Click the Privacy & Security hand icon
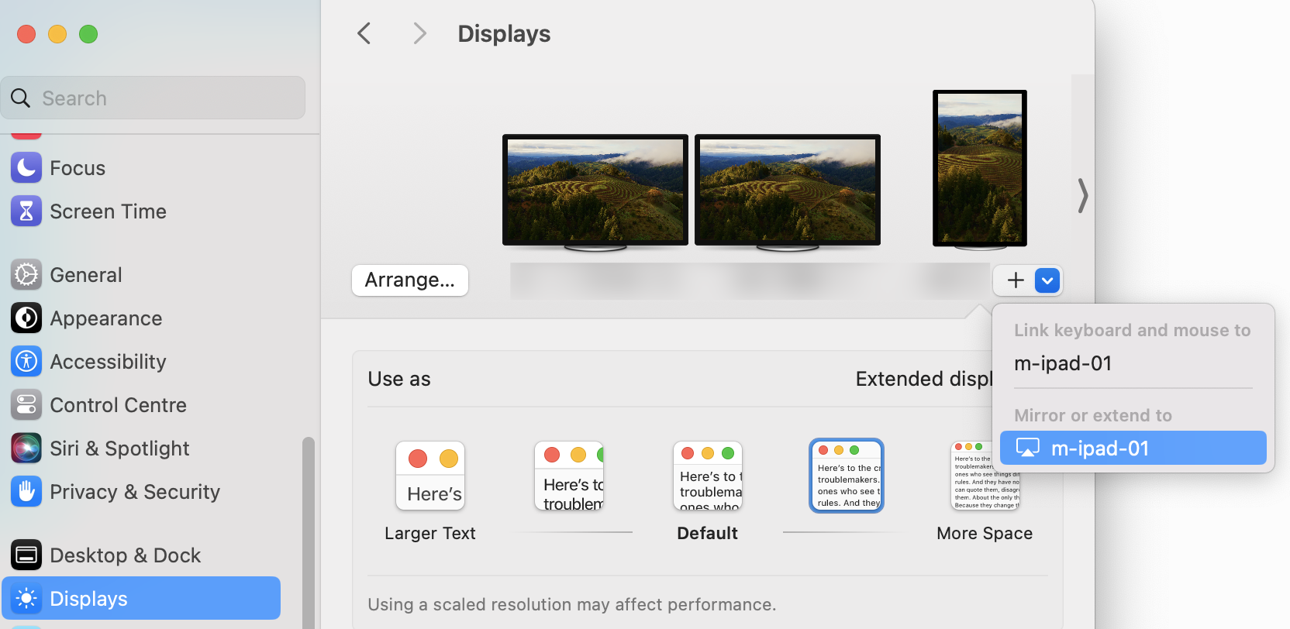Image resolution: width=1290 pixels, height=629 pixels. point(26,492)
